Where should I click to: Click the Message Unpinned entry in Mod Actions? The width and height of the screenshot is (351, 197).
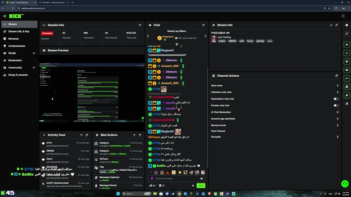(118, 179)
